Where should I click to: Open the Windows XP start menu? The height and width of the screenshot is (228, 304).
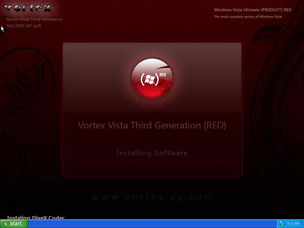[14, 224]
